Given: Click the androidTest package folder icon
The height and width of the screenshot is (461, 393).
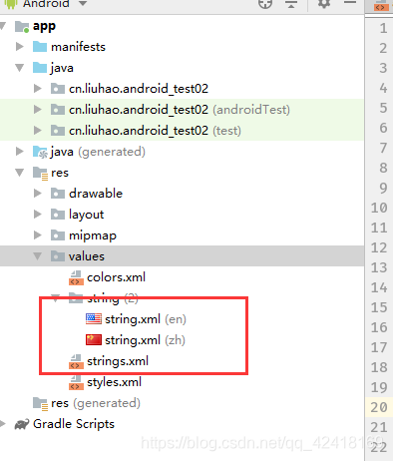Looking at the screenshot, I should click(x=58, y=110).
